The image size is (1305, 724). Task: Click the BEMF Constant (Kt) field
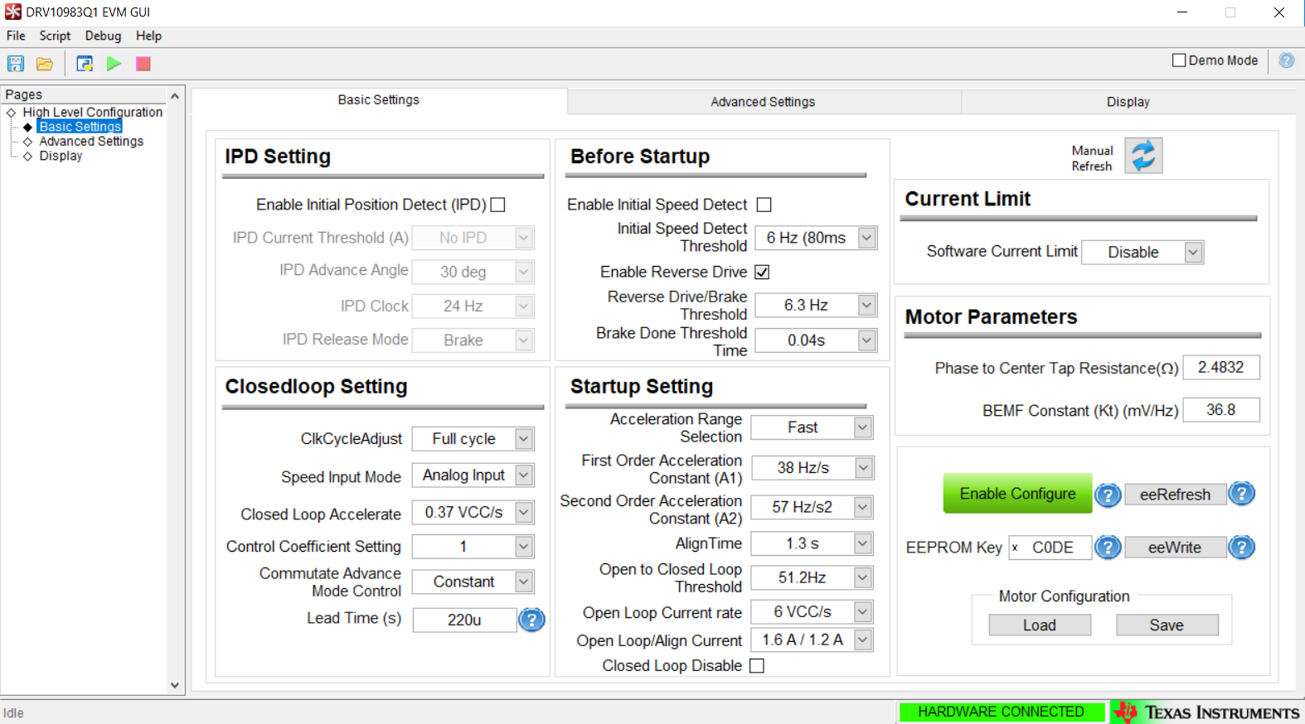point(1221,410)
